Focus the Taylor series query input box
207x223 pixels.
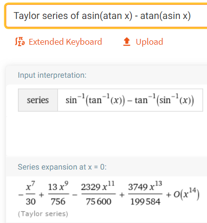(x=107, y=16)
